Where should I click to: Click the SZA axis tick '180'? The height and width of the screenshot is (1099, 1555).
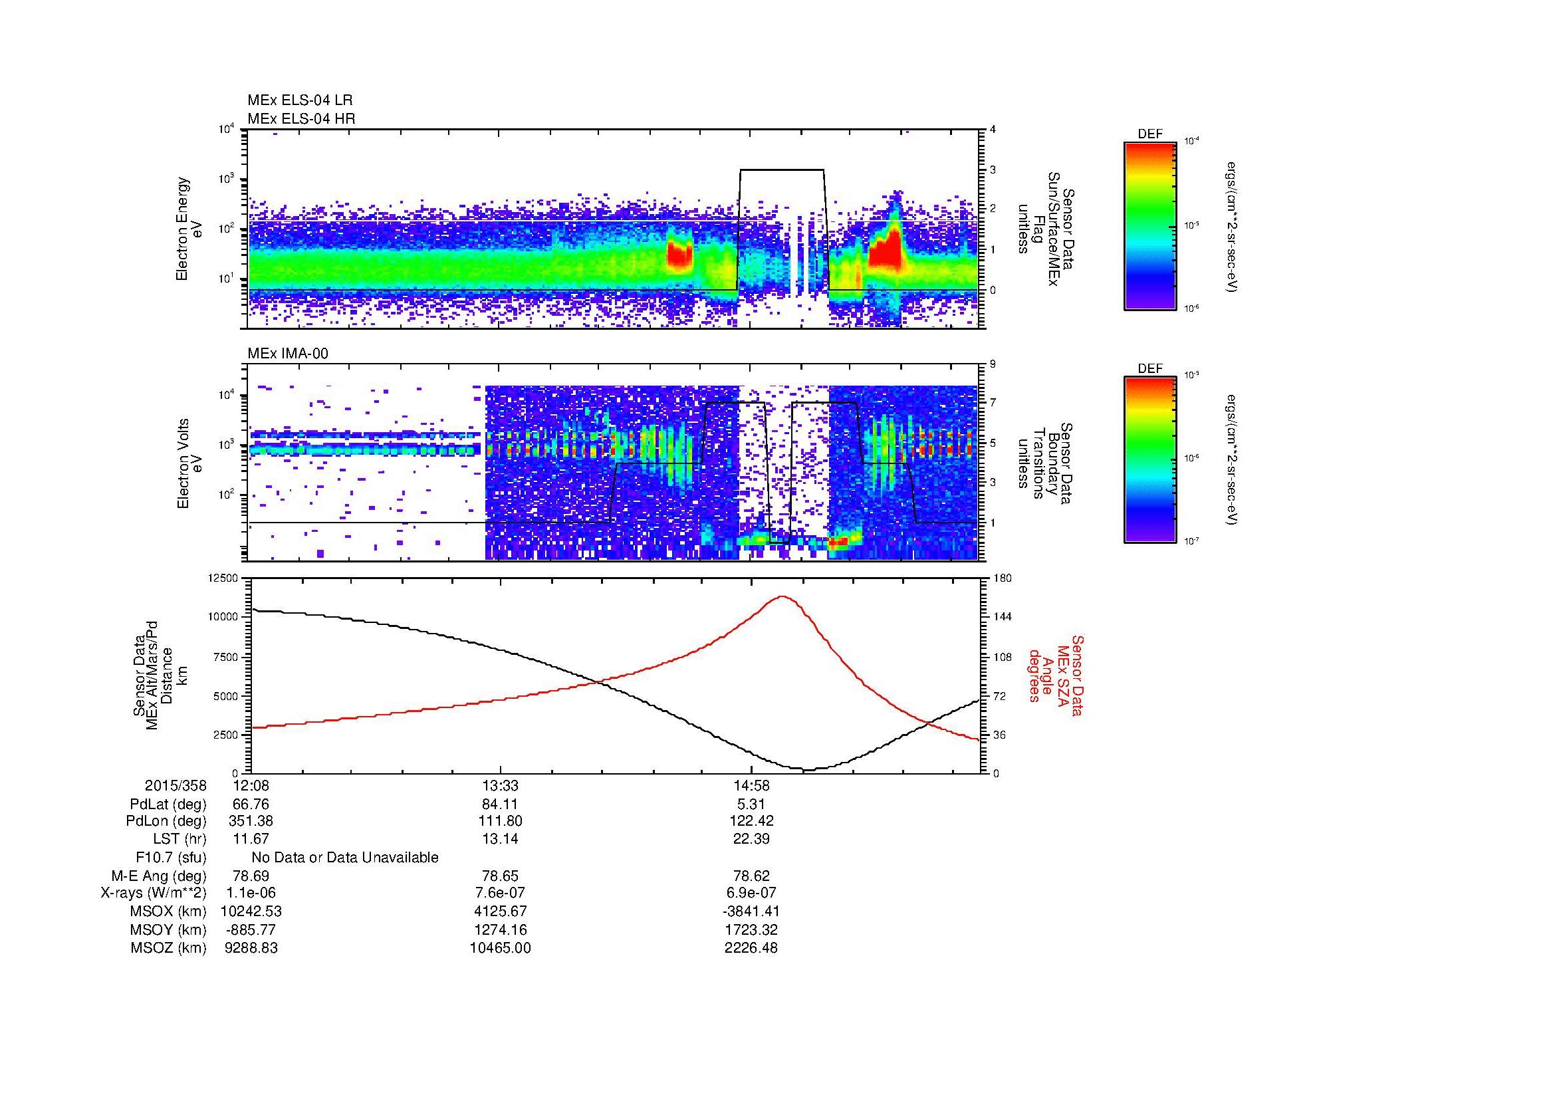1003,578
